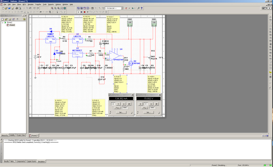Switch Multimeter-XMM2 to DC mode
273x167 pixels.
pos(125,108)
